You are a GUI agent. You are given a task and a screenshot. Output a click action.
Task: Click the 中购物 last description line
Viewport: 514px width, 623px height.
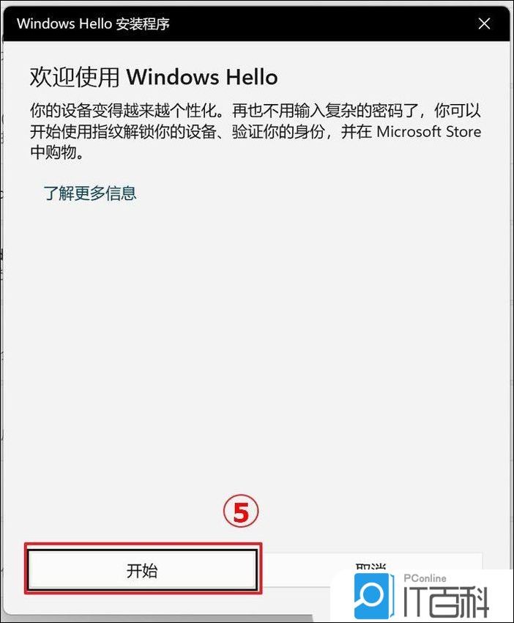[x=57, y=152]
